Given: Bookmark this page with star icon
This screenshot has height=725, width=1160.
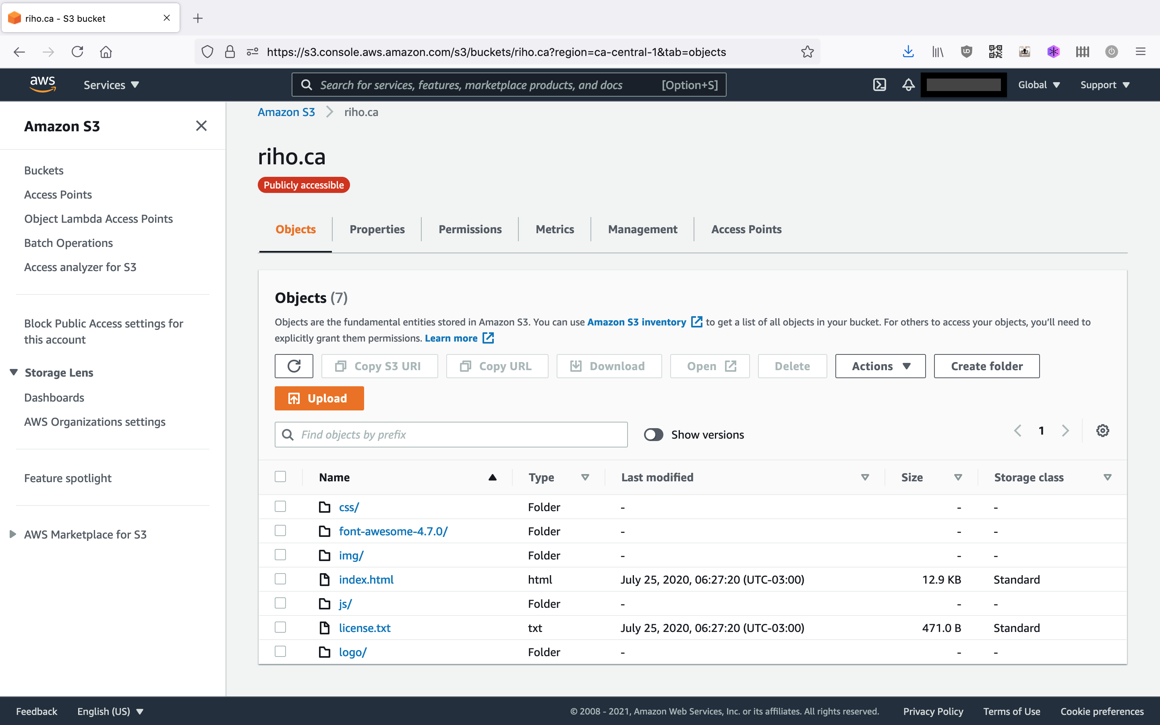Looking at the screenshot, I should (x=807, y=52).
